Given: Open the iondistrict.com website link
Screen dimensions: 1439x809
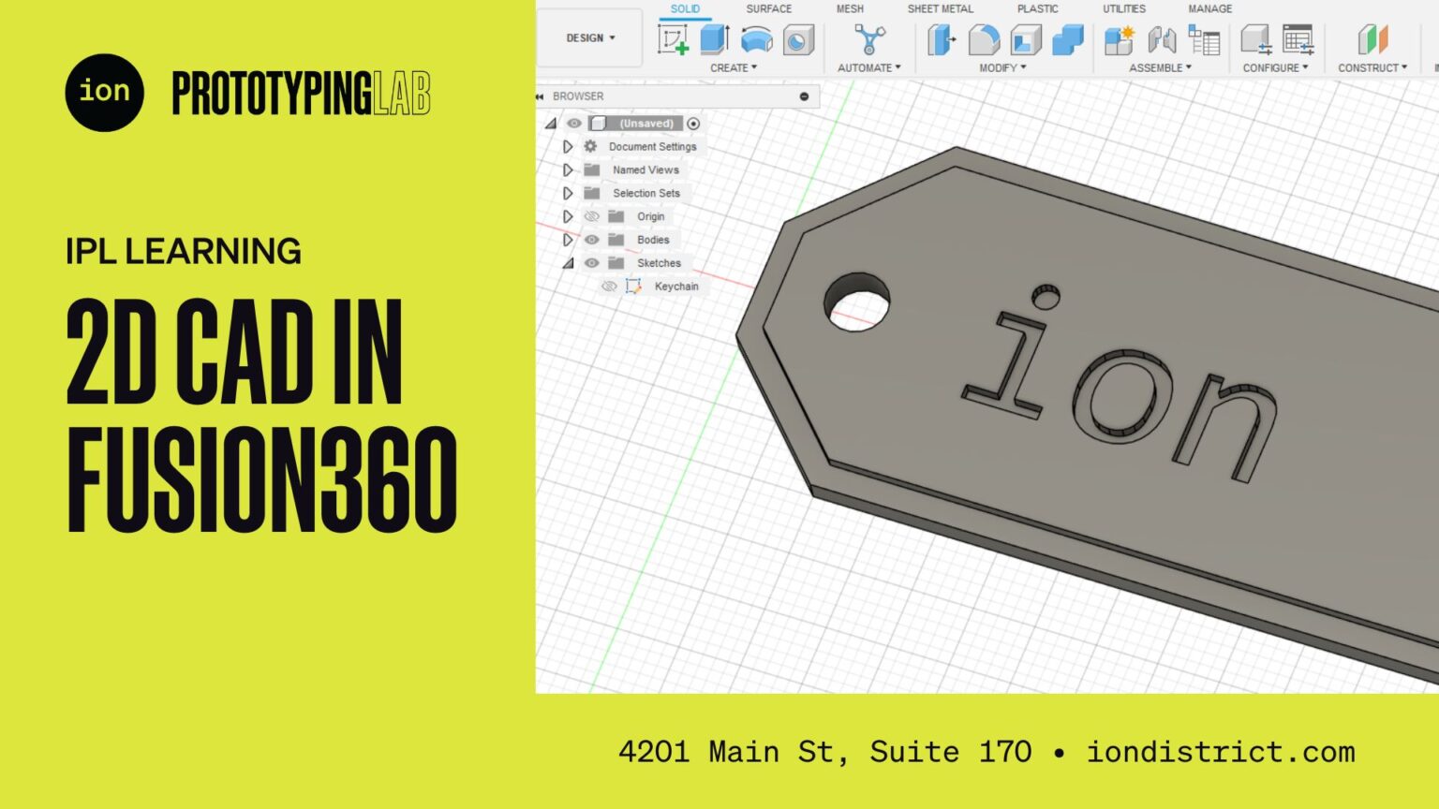Looking at the screenshot, I should (1220, 751).
